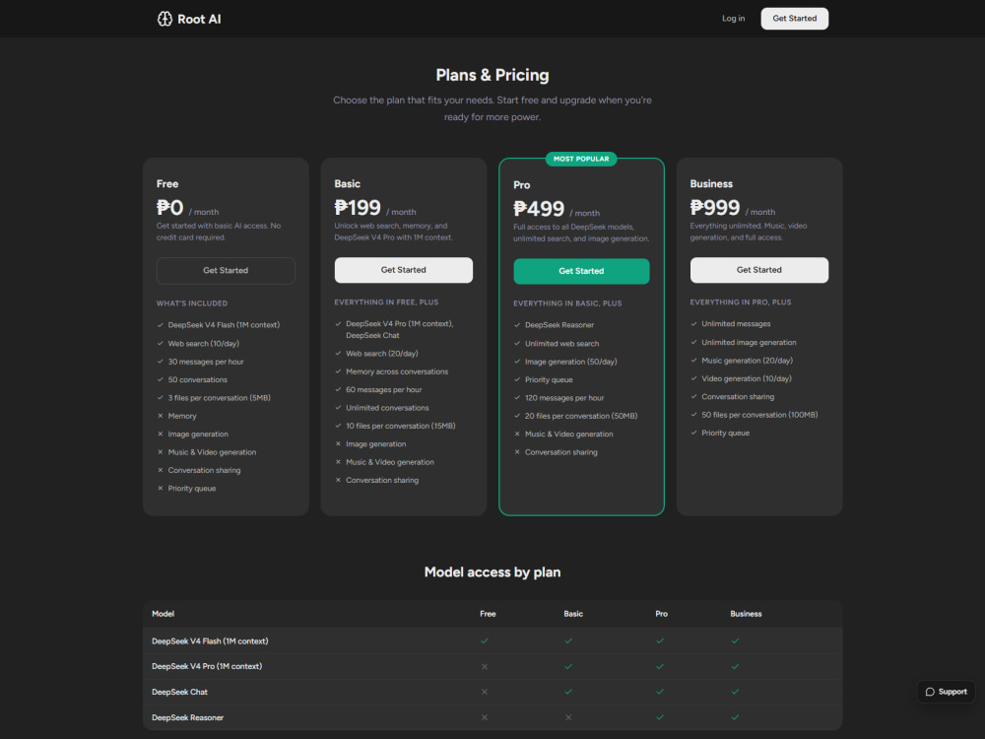Click the X icon beside Free plan Memory
The image size is (985, 739).
(x=161, y=416)
